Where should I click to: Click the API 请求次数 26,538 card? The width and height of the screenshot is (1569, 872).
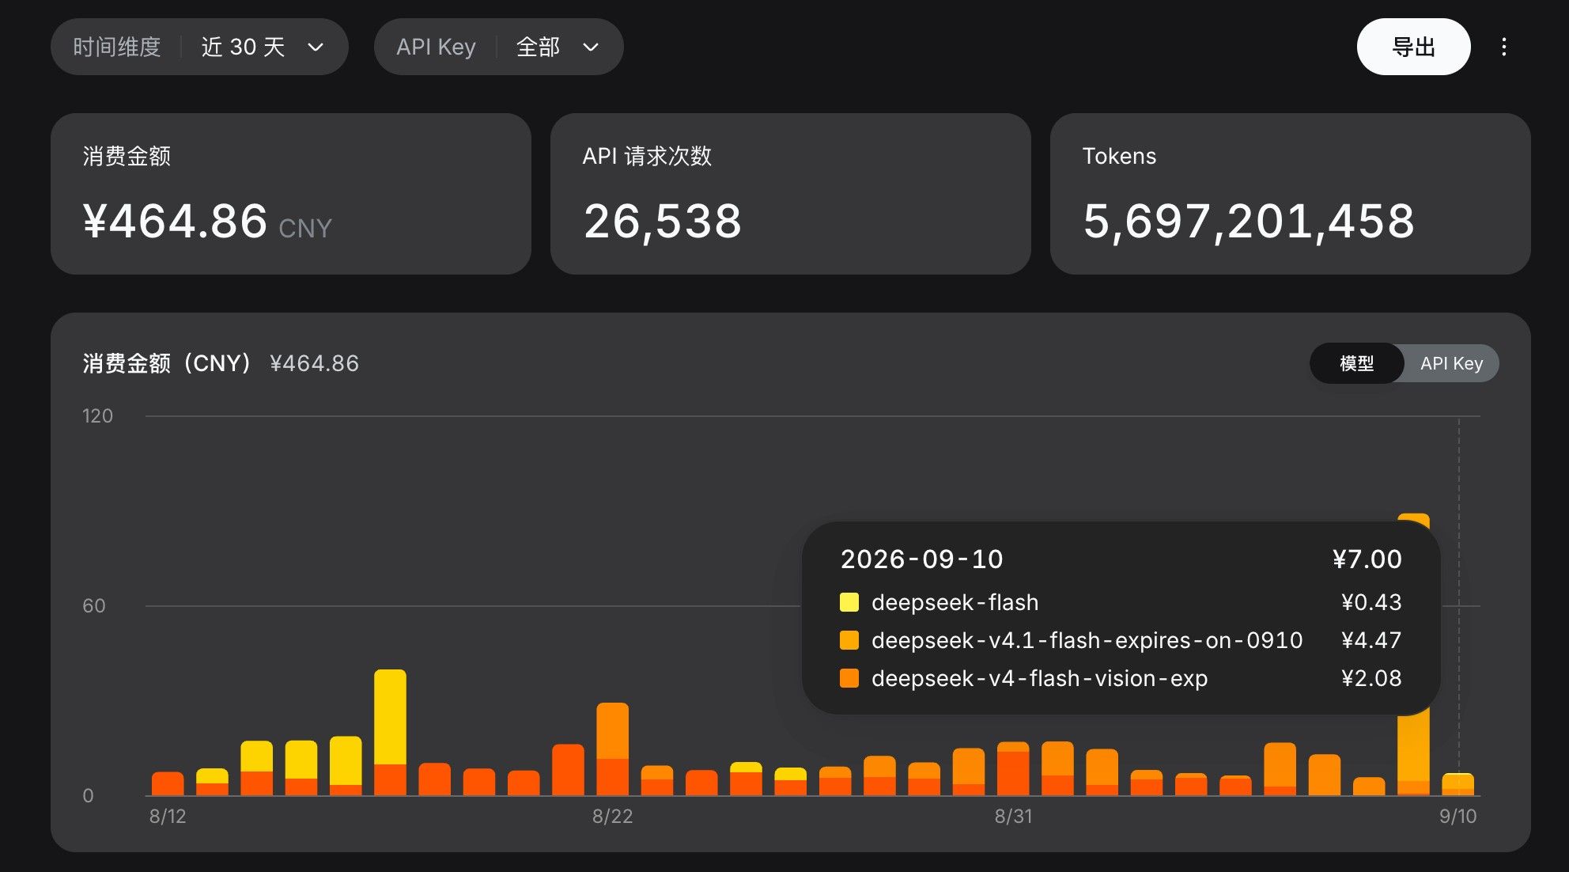(x=790, y=194)
